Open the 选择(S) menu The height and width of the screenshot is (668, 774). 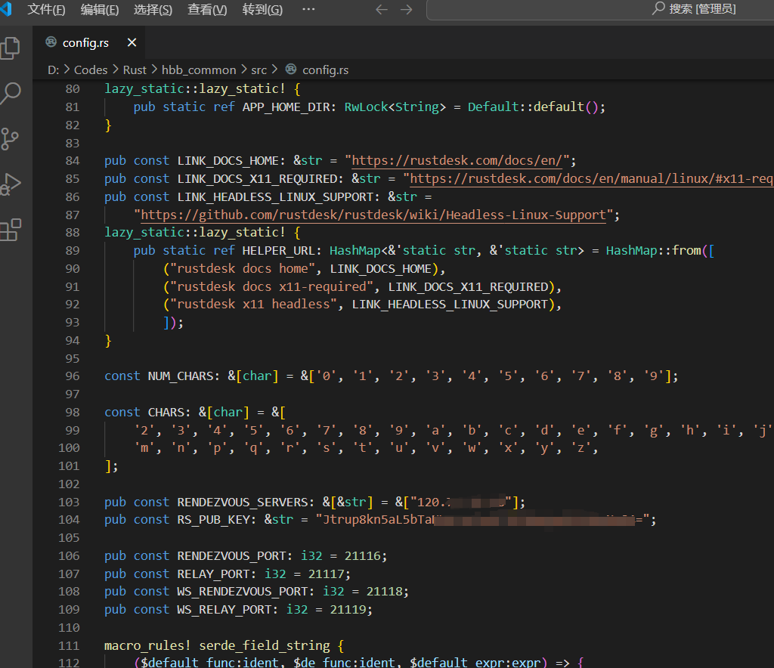click(153, 9)
